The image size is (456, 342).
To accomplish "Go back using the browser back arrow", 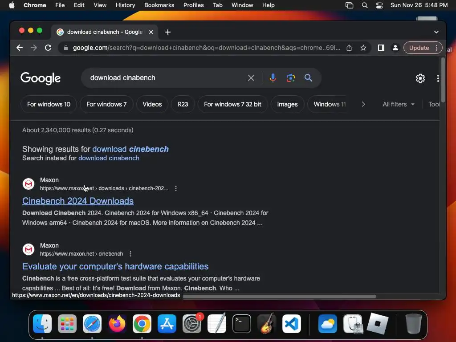I will coord(20,48).
